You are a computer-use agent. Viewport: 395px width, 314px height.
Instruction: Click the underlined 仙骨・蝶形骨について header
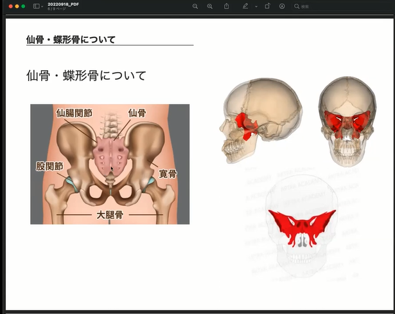[71, 40]
